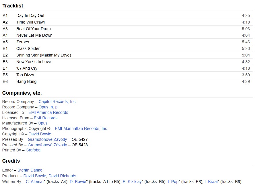Open the D. Bowie writer link
This screenshot has height=187, width=255.
tap(78, 182)
